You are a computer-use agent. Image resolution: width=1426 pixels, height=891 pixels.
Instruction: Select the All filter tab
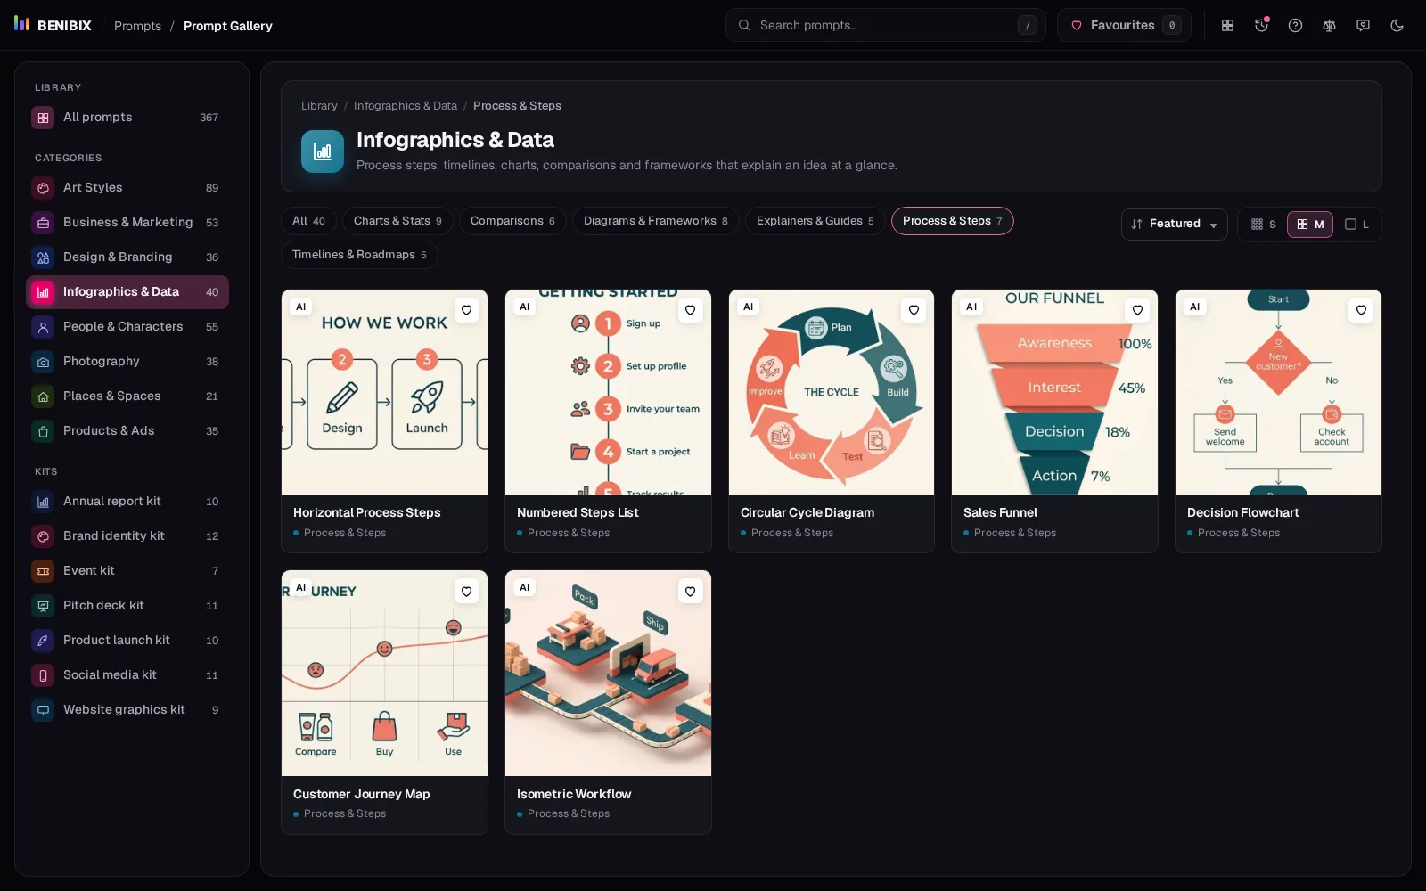pos(308,221)
